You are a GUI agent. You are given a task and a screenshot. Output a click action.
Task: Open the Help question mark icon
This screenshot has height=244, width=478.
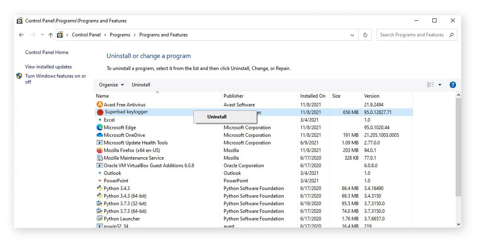(x=453, y=85)
